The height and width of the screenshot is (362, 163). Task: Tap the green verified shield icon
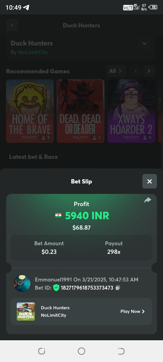click(x=56, y=288)
